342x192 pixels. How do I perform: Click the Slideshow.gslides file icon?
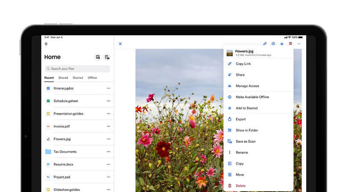48,189
